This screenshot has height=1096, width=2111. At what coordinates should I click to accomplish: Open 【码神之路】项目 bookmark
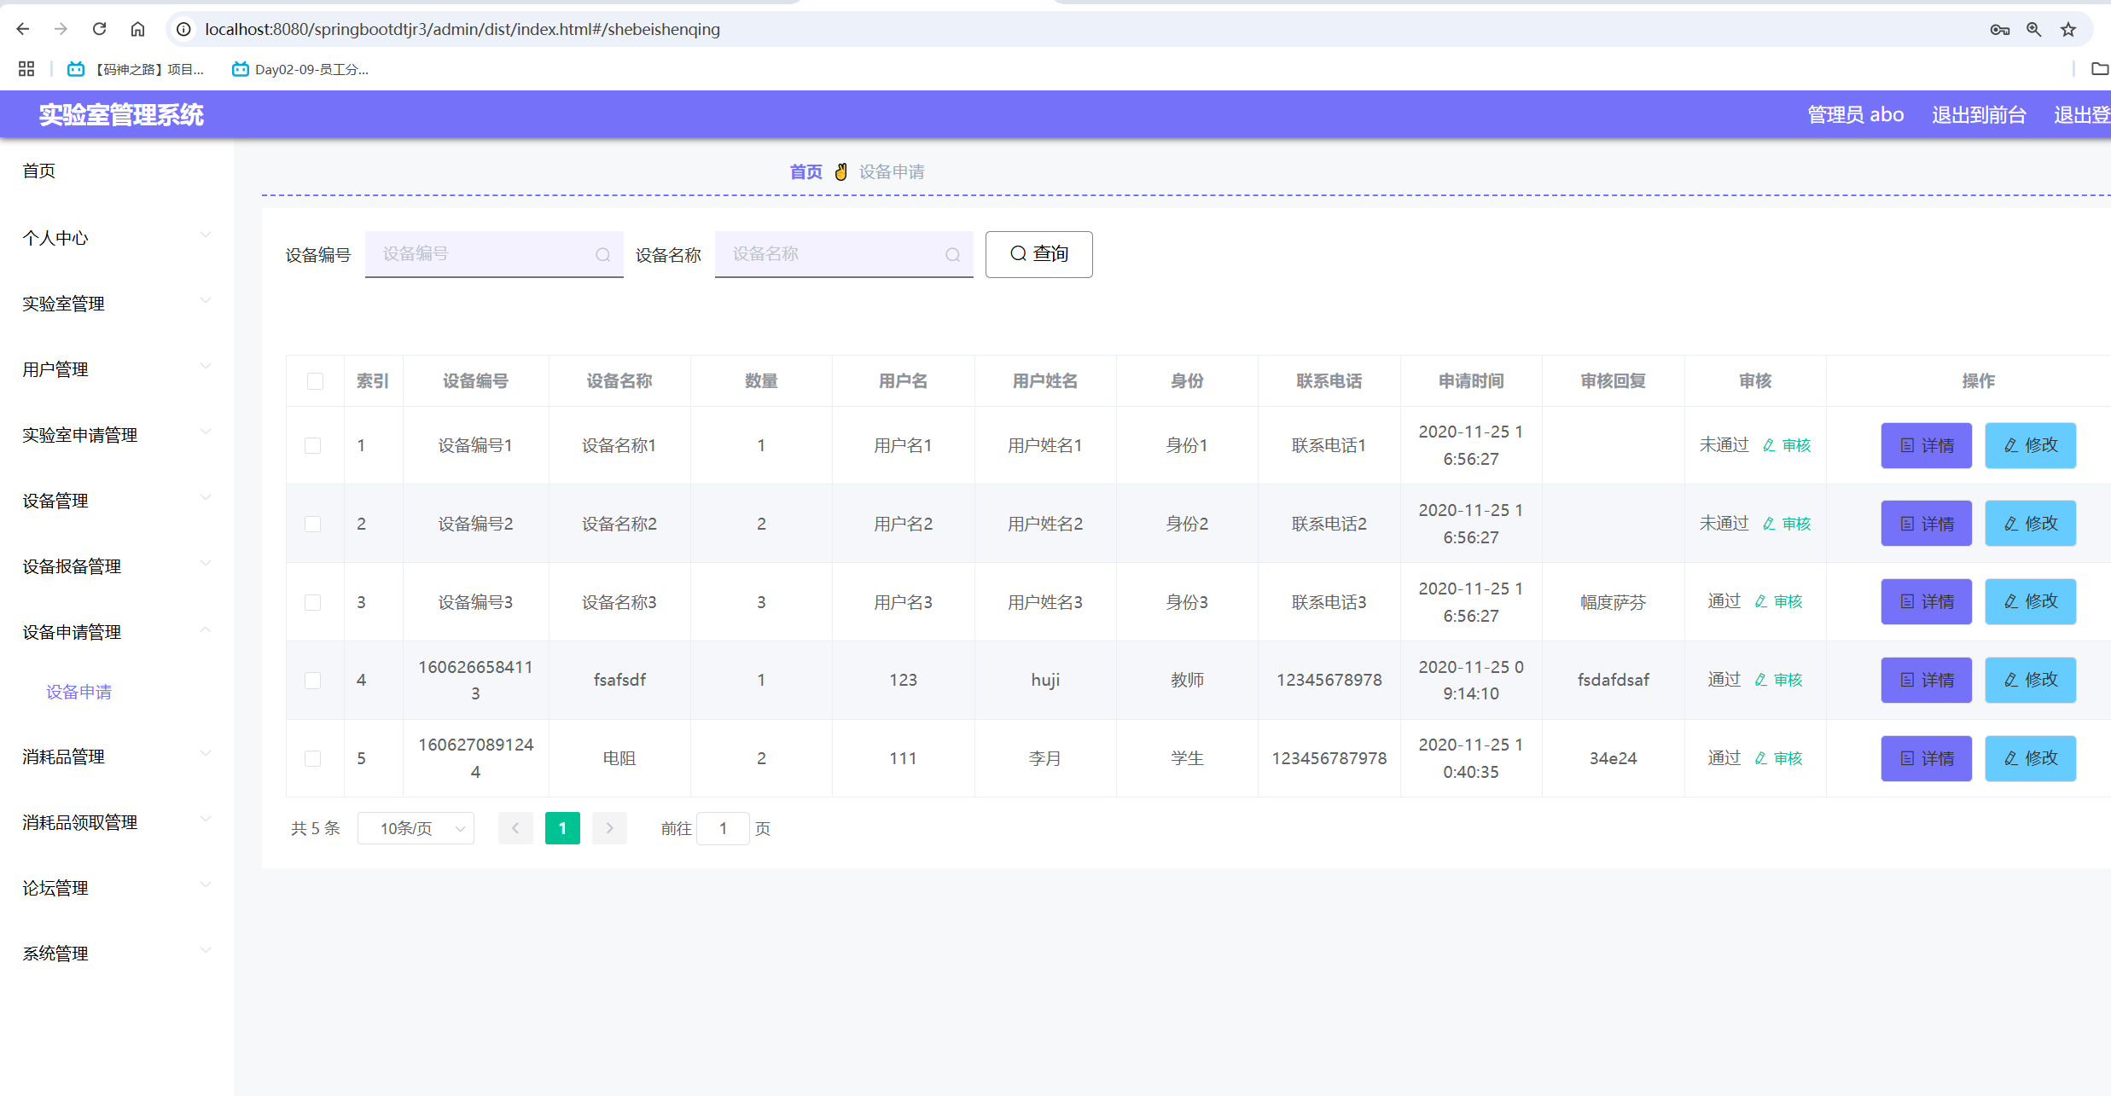tap(137, 69)
